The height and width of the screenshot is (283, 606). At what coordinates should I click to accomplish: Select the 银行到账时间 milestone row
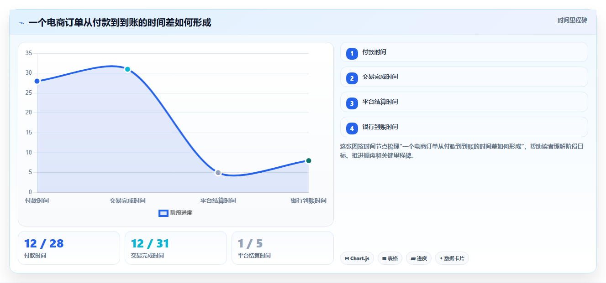[x=464, y=127]
